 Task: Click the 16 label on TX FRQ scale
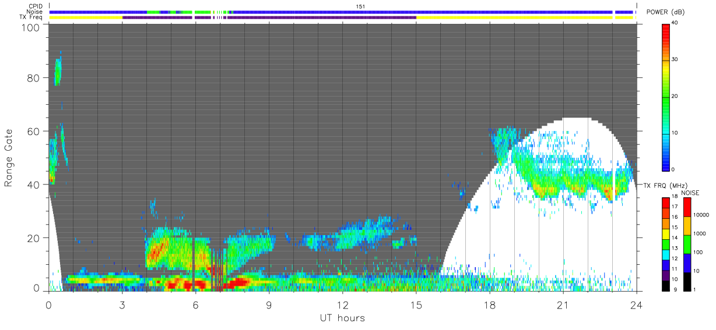coord(675,217)
